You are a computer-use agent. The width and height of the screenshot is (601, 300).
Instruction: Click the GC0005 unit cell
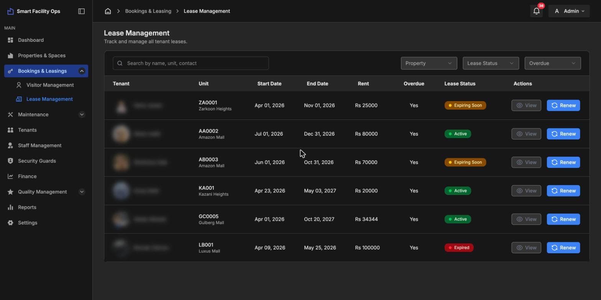click(x=211, y=219)
